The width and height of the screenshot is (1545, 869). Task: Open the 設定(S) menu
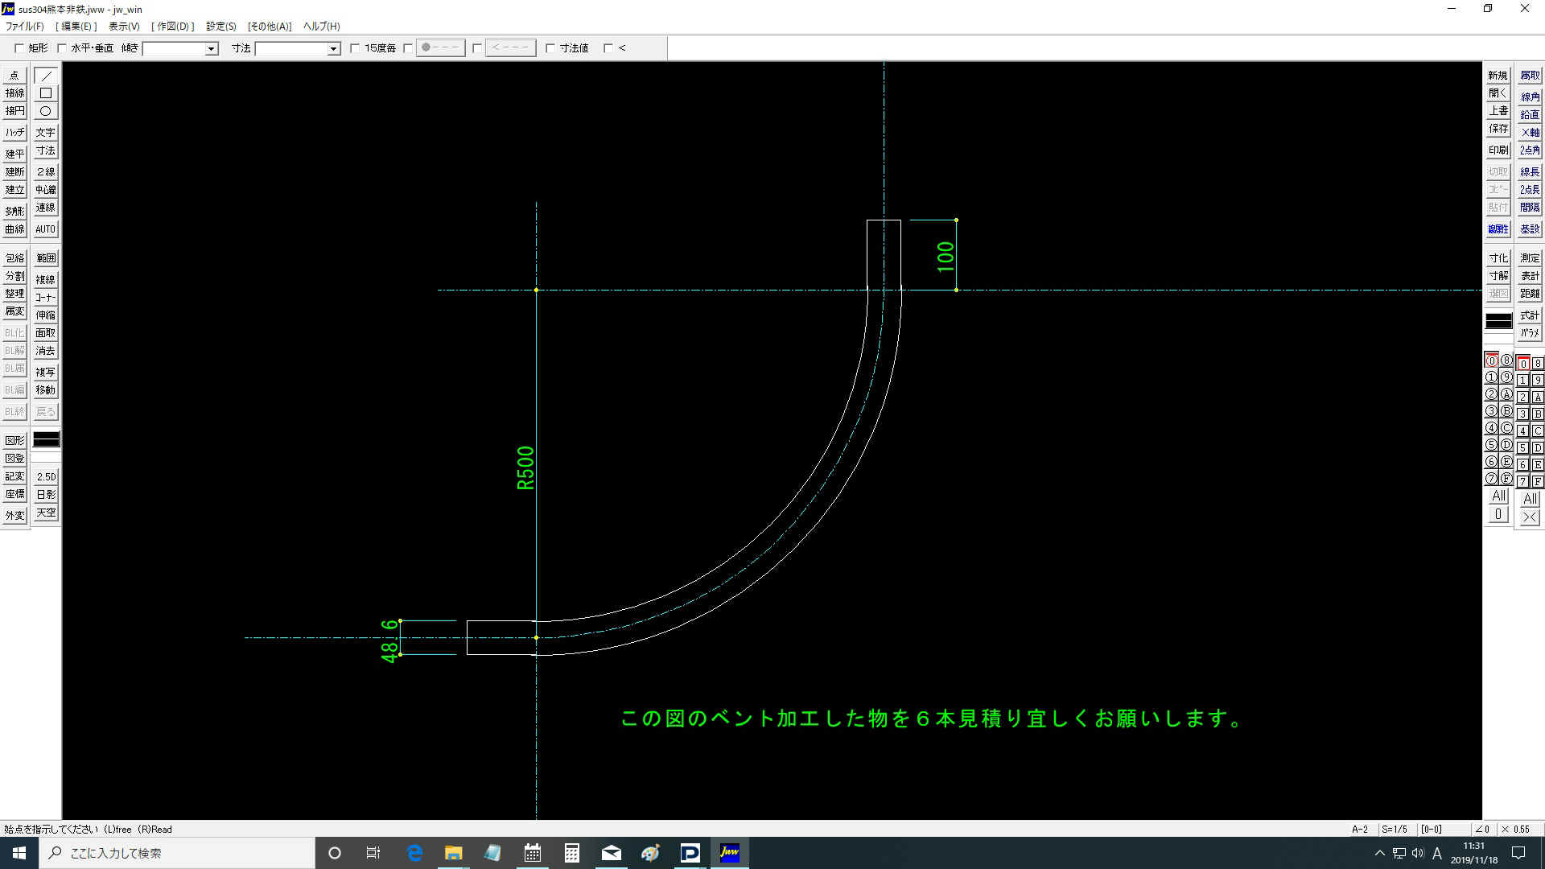(221, 27)
